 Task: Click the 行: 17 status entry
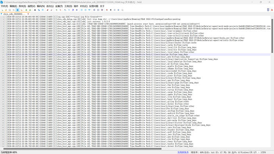[219, 152]
